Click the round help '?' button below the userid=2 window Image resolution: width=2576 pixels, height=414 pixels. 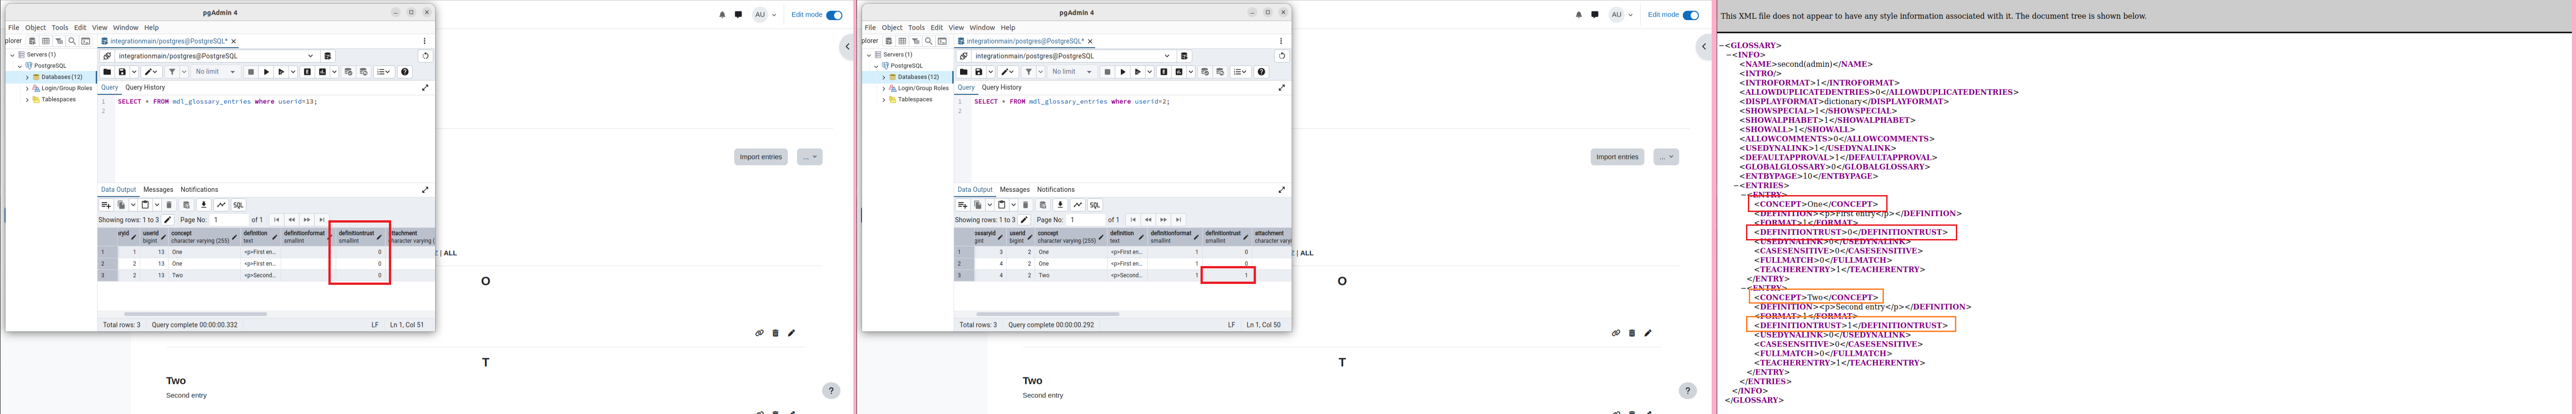coord(1687,391)
